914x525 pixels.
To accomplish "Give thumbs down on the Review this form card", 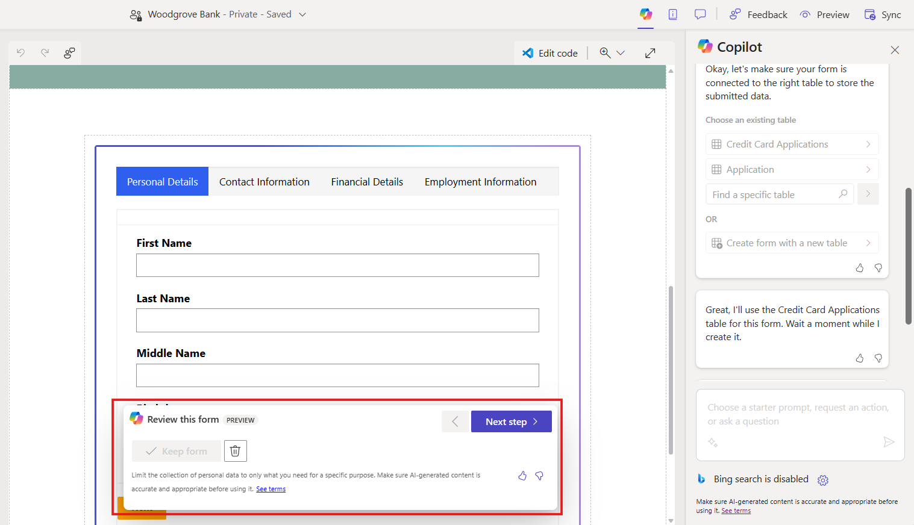I will [x=539, y=476].
